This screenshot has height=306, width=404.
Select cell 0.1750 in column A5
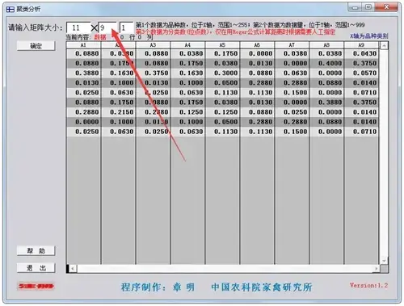tap(222, 53)
